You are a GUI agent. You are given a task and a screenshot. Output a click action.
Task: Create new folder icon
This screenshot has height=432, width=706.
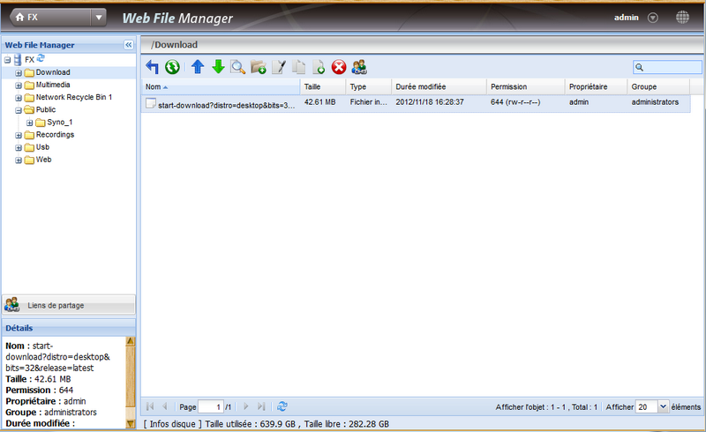(259, 67)
